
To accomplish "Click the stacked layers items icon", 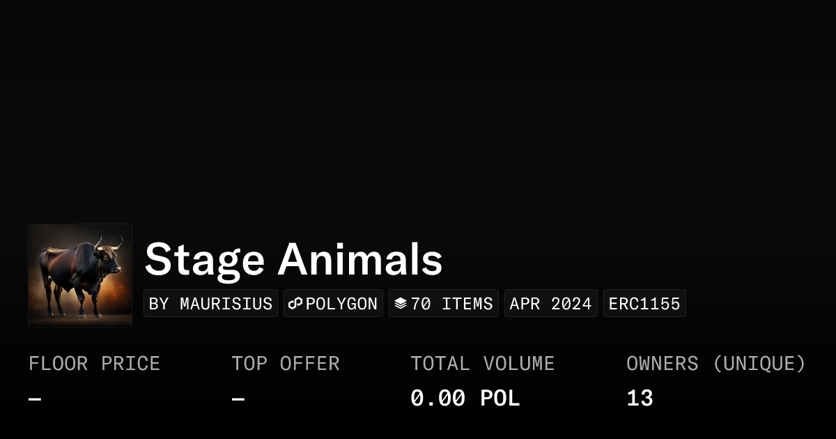I will pyautogui.click(x=401, y=304).
